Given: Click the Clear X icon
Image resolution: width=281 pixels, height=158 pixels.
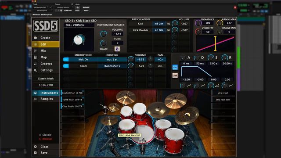Looking at the screenshot, I should pyautogui.click(x=36, y=147).
